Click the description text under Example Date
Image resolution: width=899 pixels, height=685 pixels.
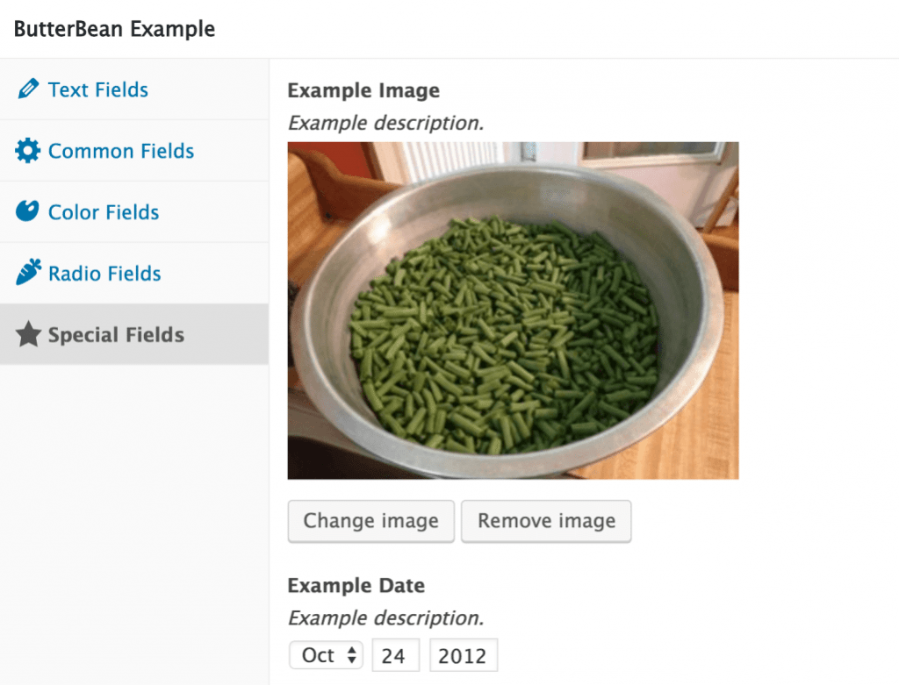(385, 617)
